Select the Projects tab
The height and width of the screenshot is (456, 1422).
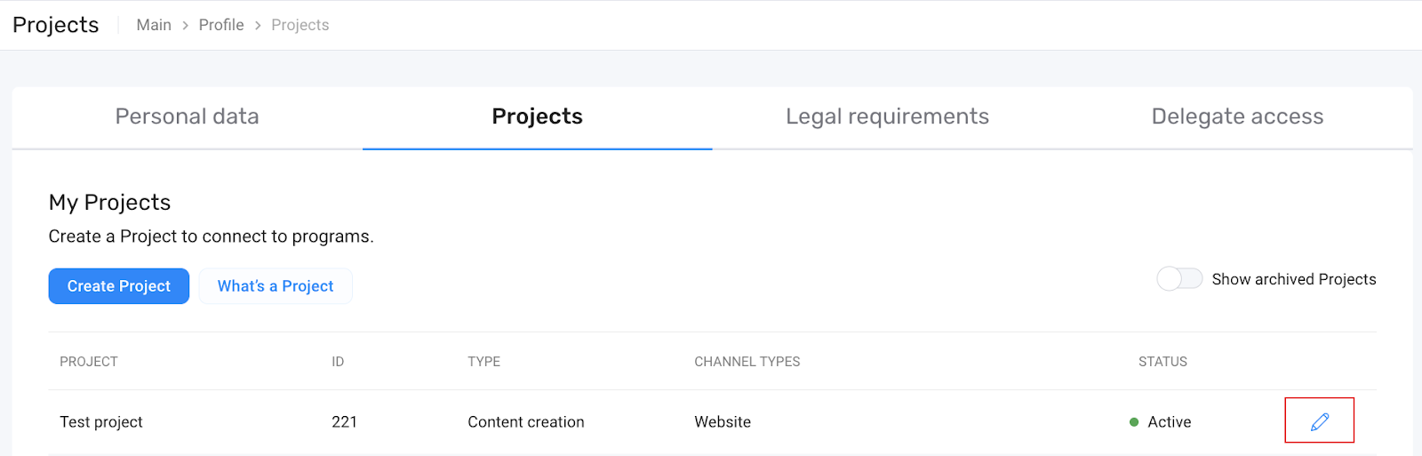537,116
